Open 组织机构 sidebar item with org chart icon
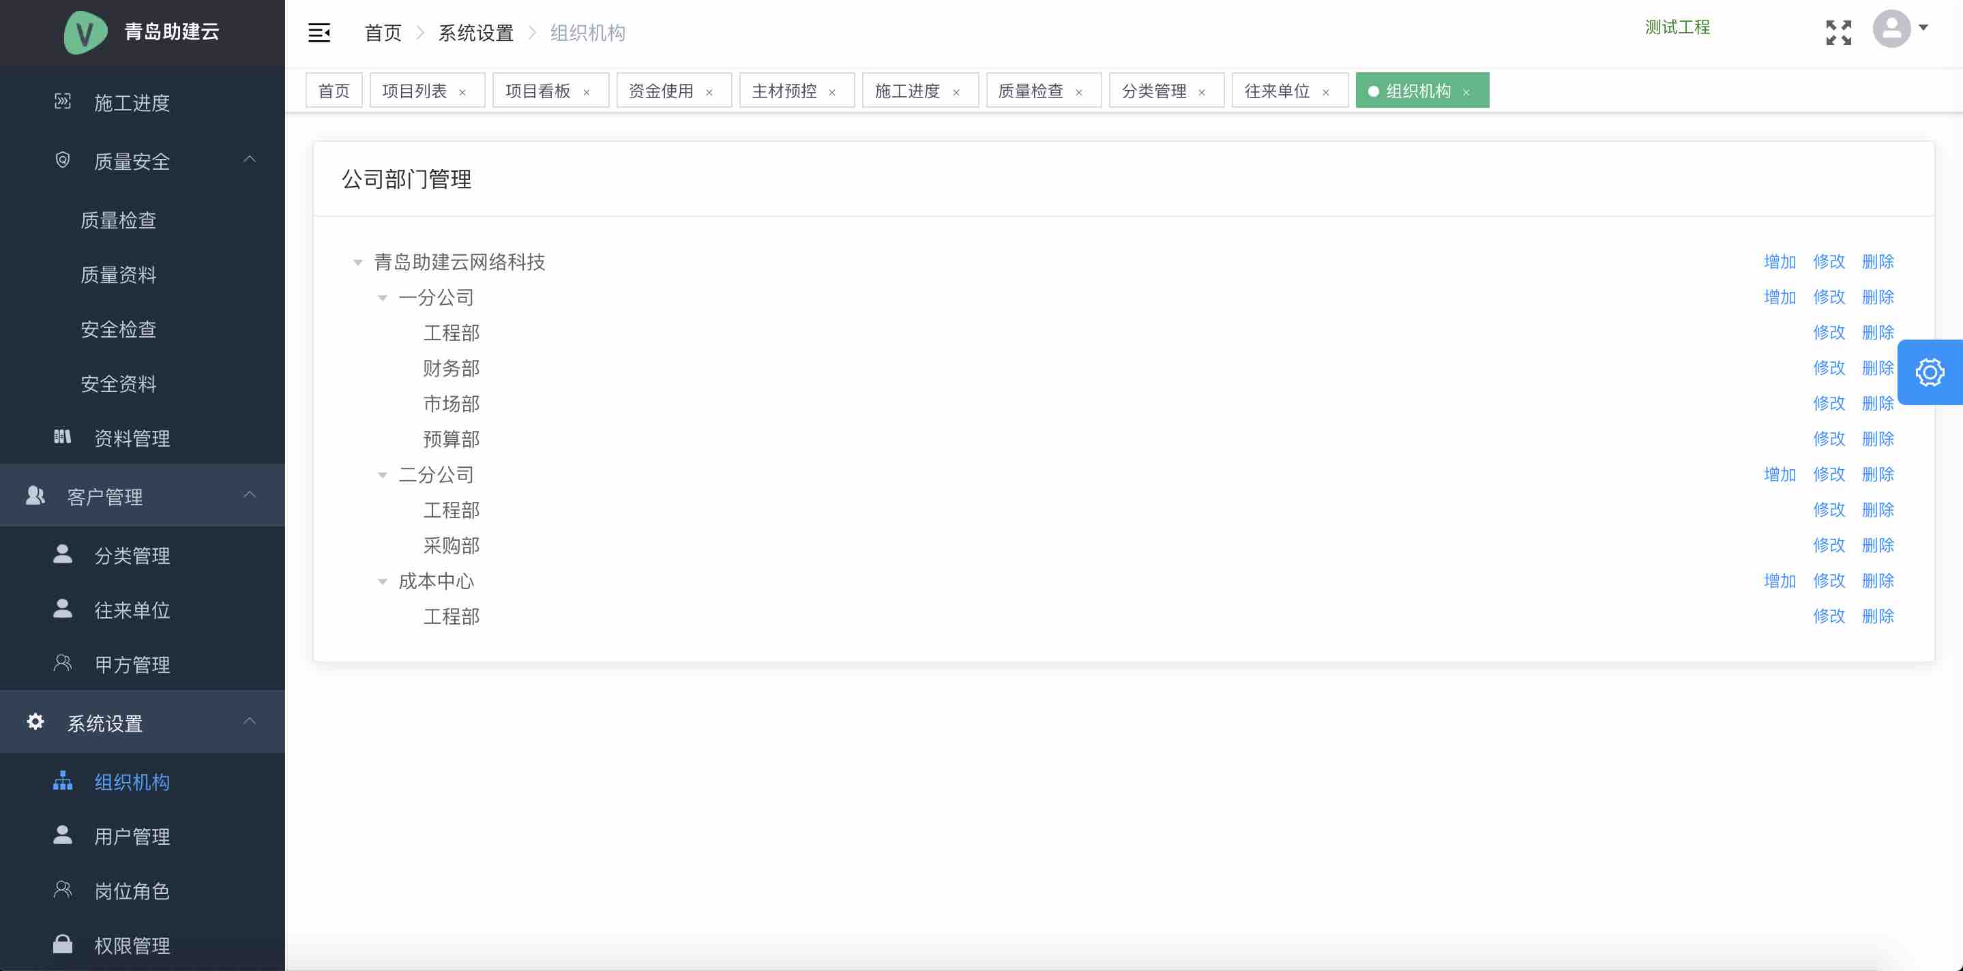This screenshot has width=1963, height=971. point(131,782)
